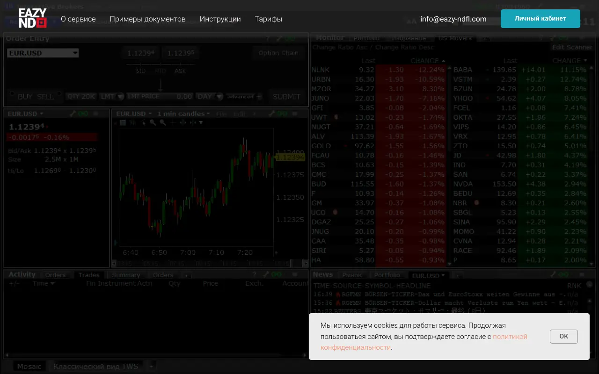Open the «Инструкции» section
599x374 pixels.
(x=220, y=19)
